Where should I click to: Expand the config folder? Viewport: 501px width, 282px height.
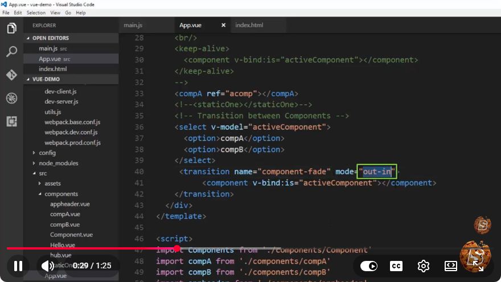click(47, 153)
